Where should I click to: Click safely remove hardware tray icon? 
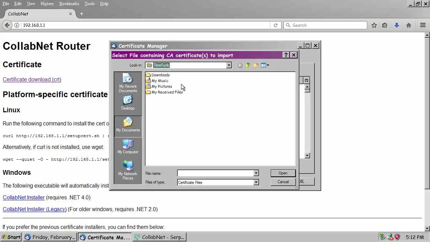click(382, 237)
